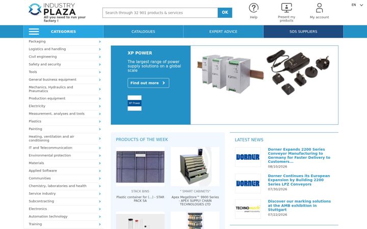Click the Industry Plaza logo
This screenshot has height=229, width=367.
pyautogui.click(x=57, y=13)
